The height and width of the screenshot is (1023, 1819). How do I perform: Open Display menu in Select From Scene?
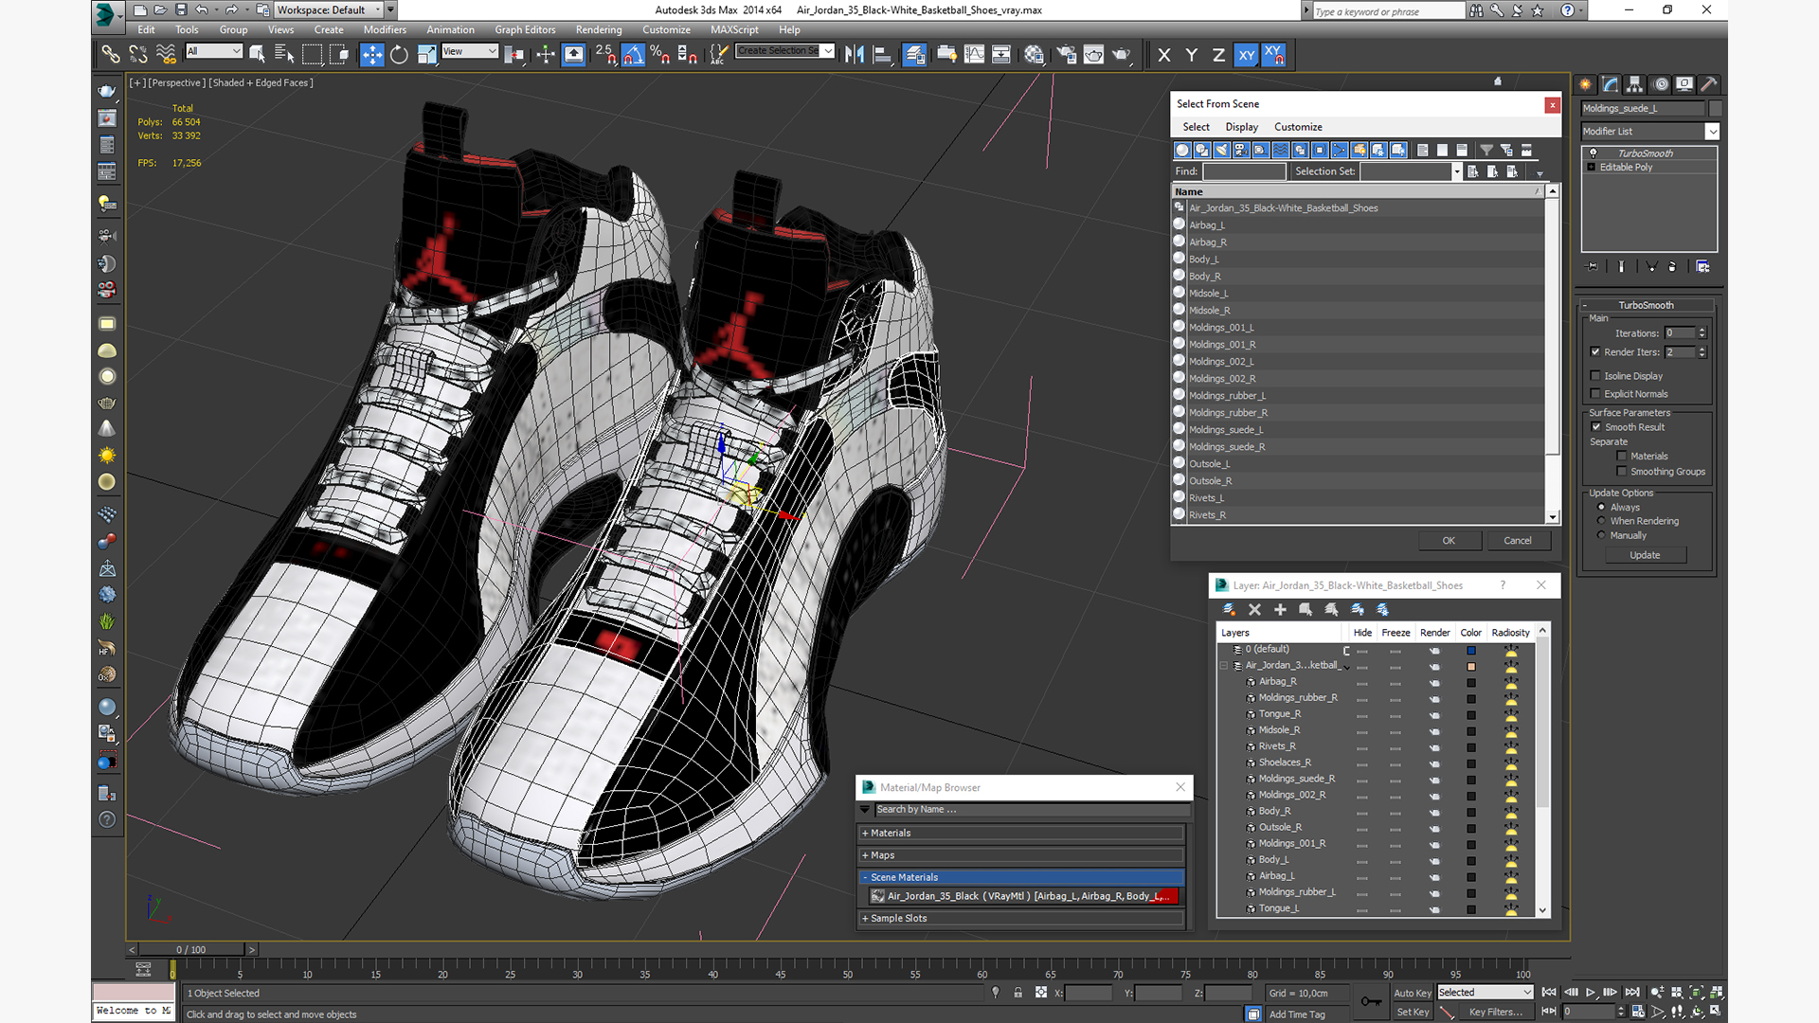pos(1241,127)
